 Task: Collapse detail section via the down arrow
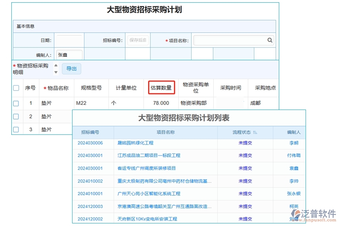[x=56, y=72]
